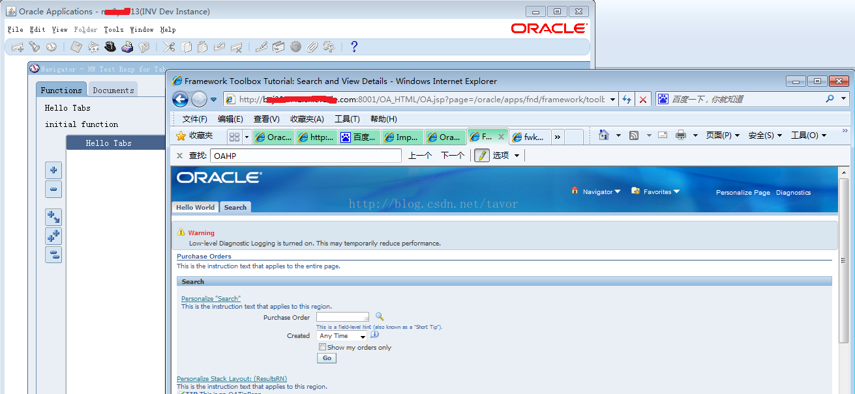This screenshot has height=394, width=855.
Task: Click the Print icon in Oracle Applications toolbar
Action: [x=127, y=47]
